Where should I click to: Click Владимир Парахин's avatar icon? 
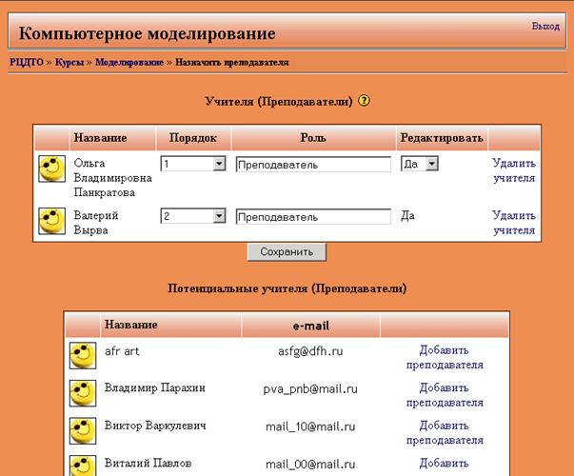(83, 393)
